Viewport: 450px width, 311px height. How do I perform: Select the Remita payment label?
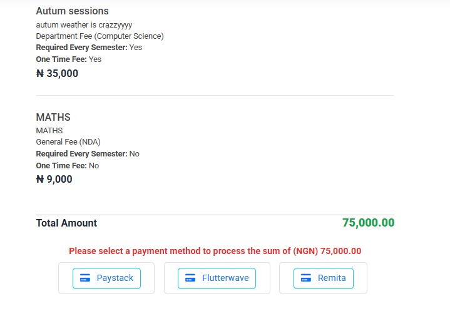click(x=332, y=278)
